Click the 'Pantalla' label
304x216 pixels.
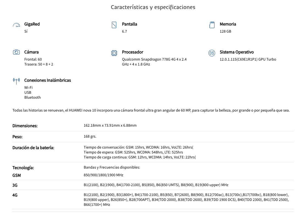click(129, 24)
